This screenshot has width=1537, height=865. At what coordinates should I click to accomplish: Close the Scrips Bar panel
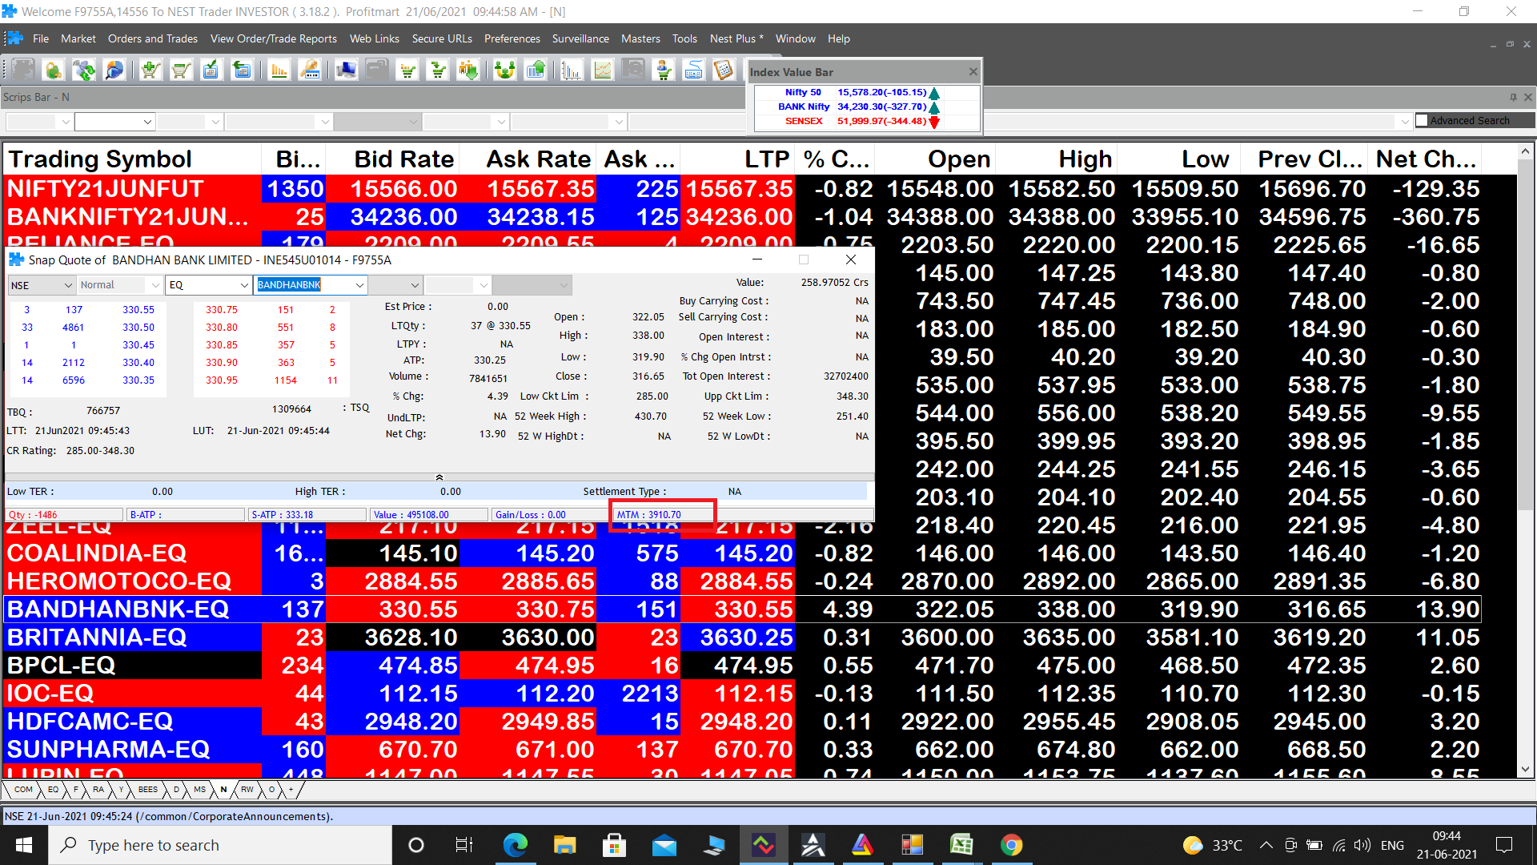click(1527, 97)
